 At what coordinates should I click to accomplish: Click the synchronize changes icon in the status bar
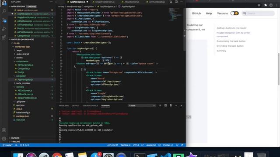[16, 145]
